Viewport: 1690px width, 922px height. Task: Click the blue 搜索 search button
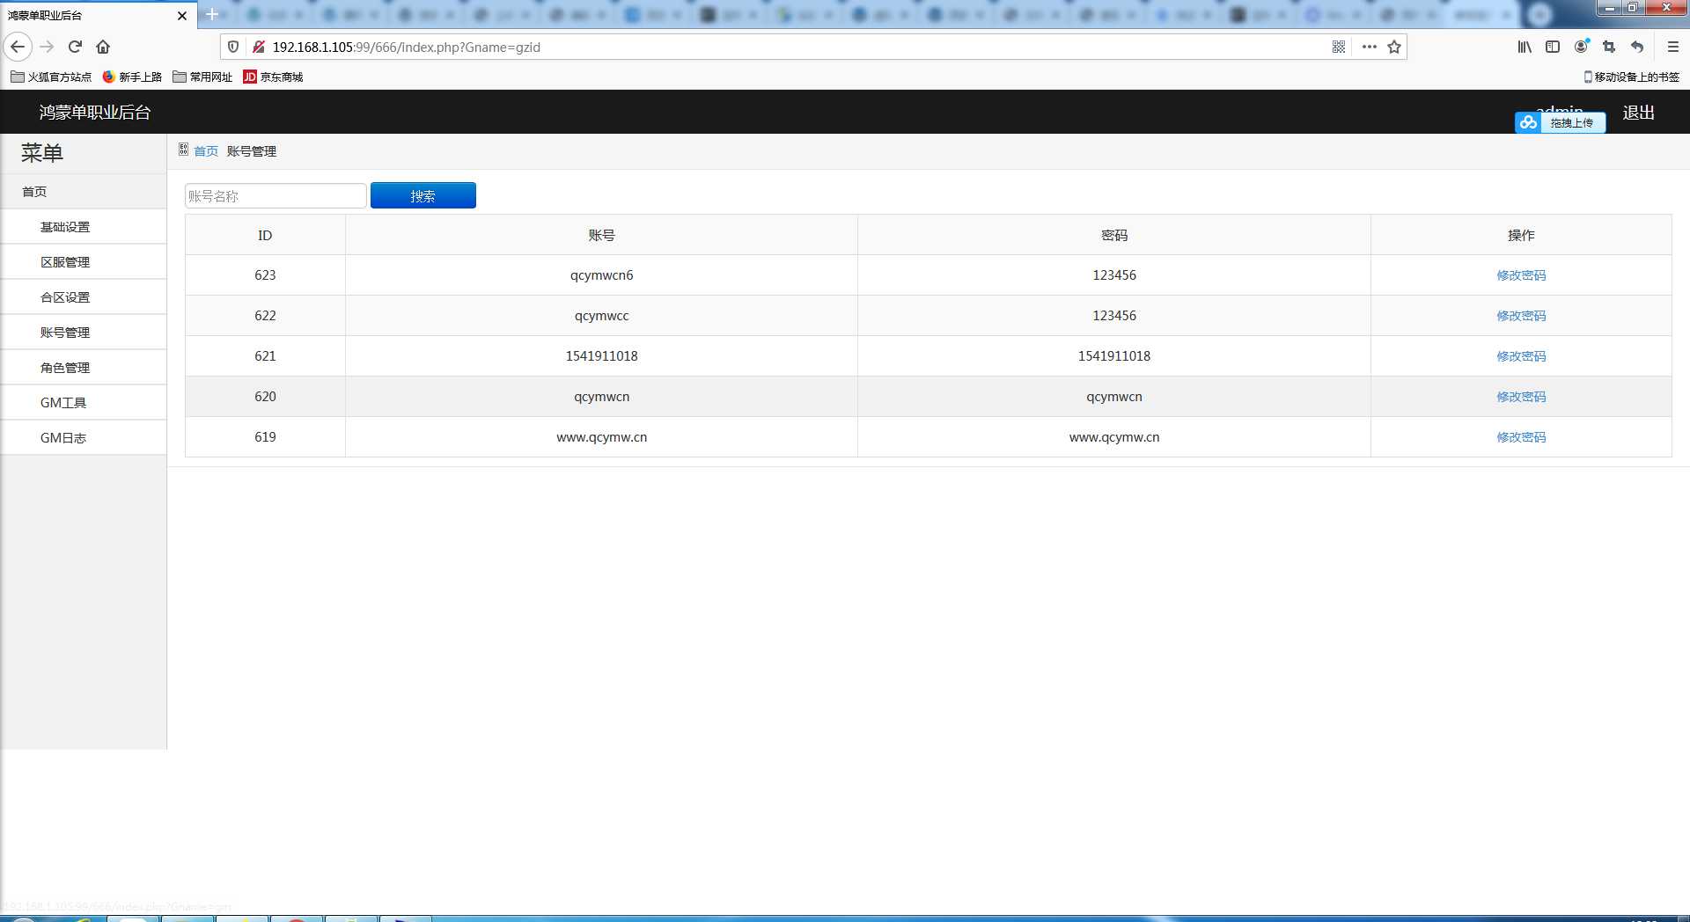(422, 195)
